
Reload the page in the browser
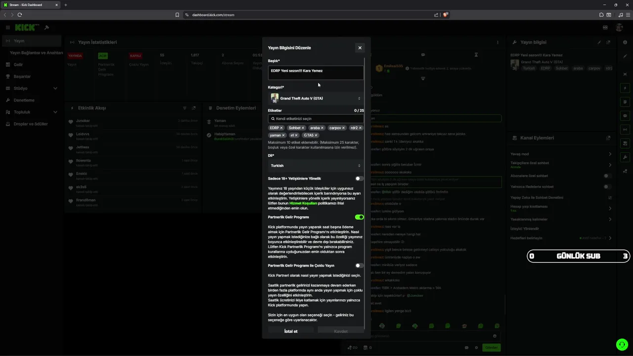pos(20,15)
